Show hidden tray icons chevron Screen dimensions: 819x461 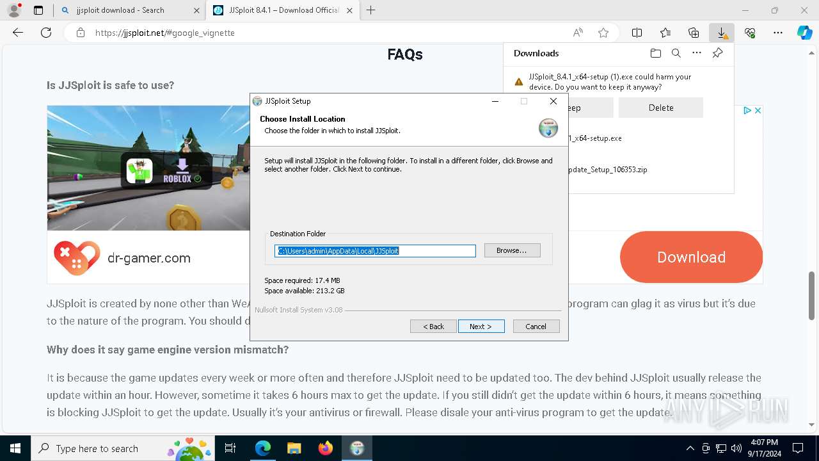tap(690, 448)
